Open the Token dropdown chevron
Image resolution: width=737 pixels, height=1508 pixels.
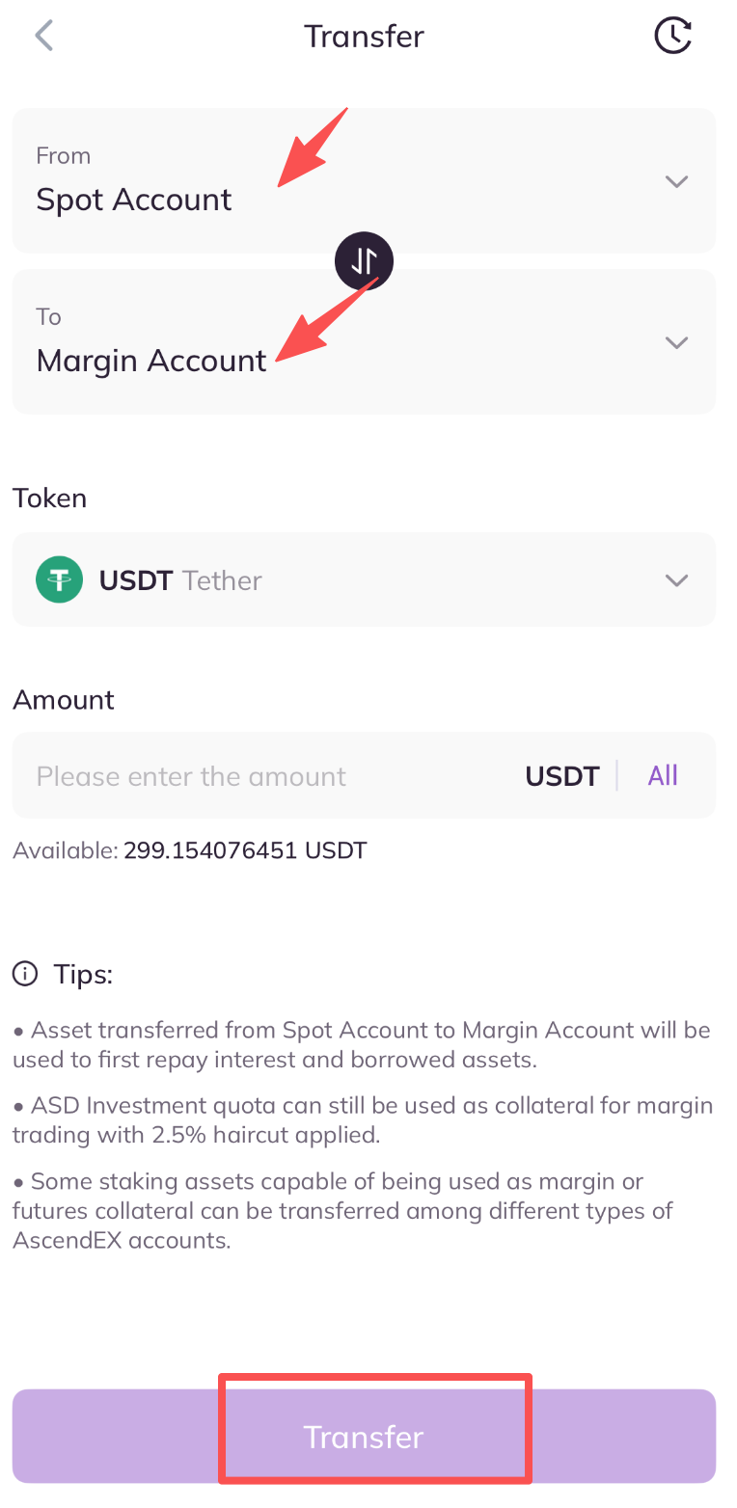coord(677,580)
